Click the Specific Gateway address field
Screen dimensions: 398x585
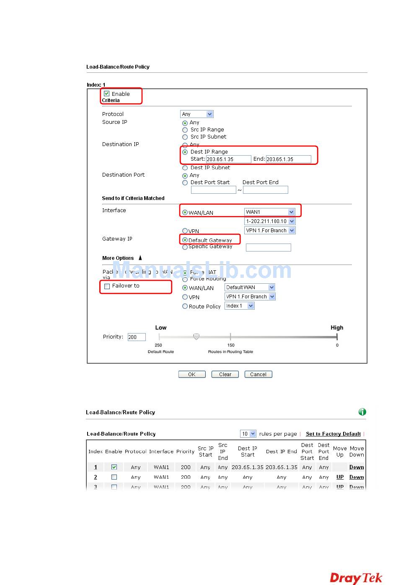point(269,247)
